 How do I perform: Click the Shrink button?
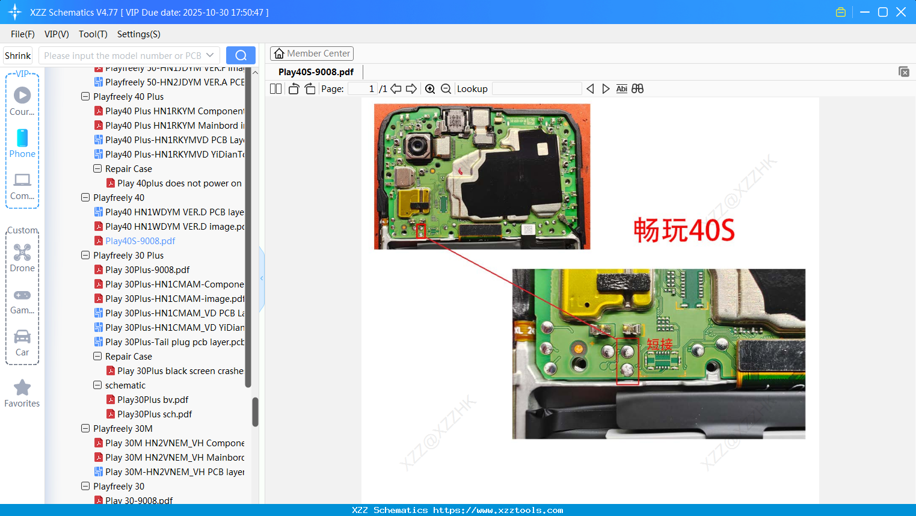[x=18, y=55]
